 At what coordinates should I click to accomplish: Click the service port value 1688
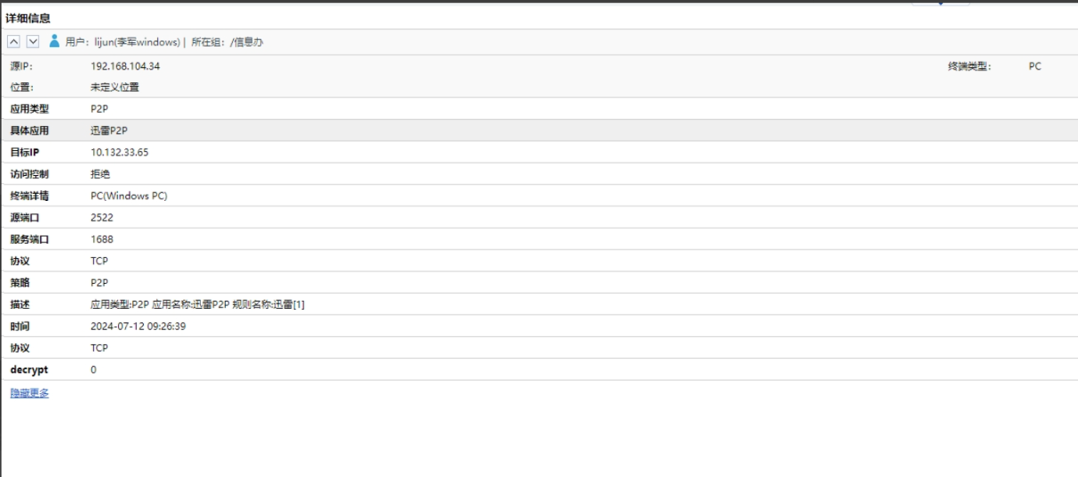(x=102, y=239)
